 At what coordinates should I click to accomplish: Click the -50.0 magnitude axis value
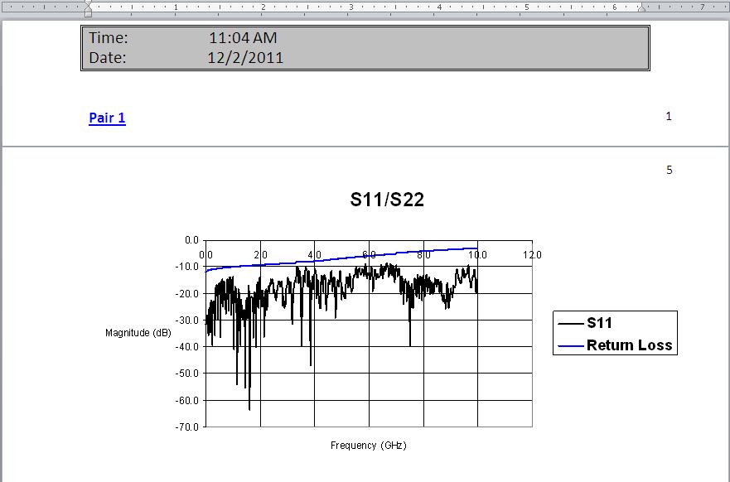[x=186, y=374]
